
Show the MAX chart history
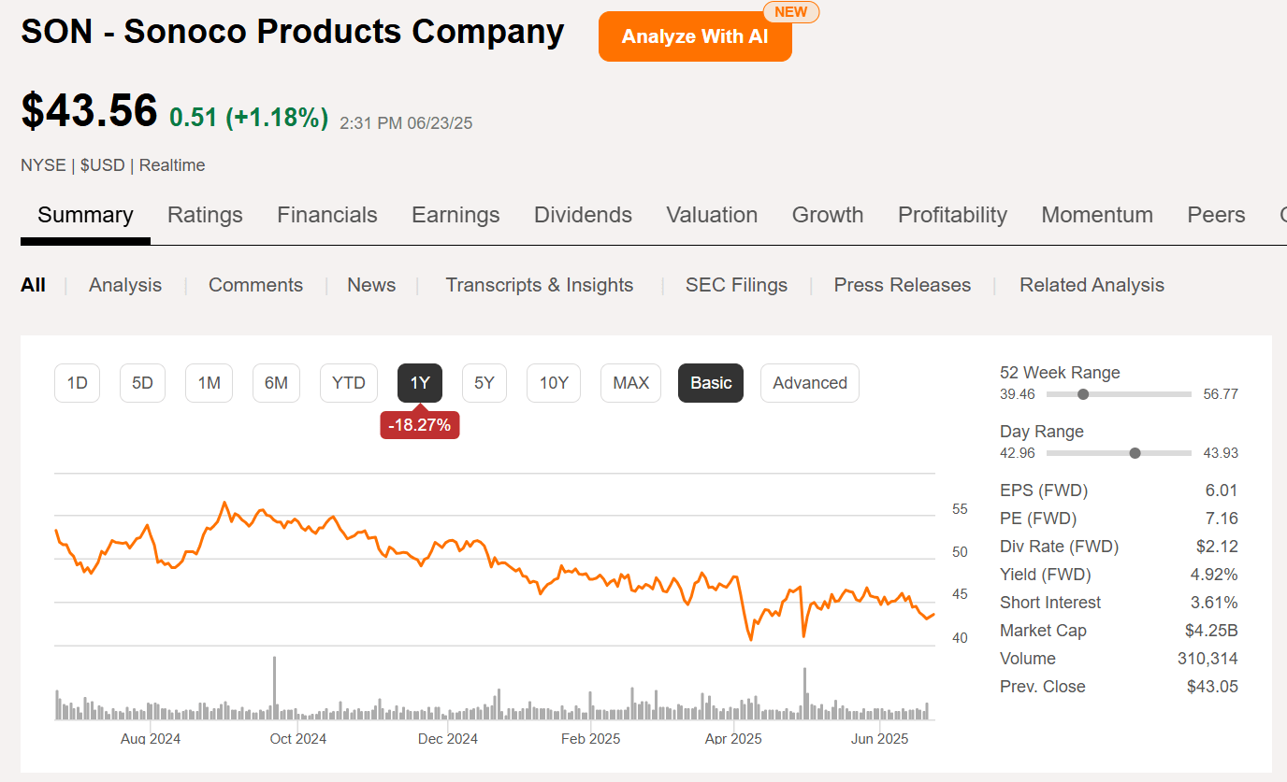pos(630,382)
